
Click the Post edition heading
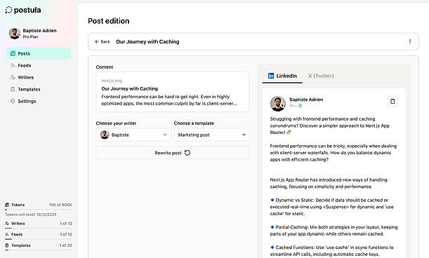(109, 21)
